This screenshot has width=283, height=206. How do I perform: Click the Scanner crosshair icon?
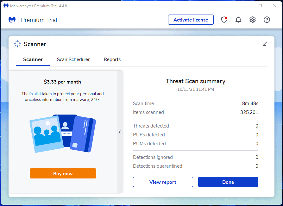pos(18,44)
